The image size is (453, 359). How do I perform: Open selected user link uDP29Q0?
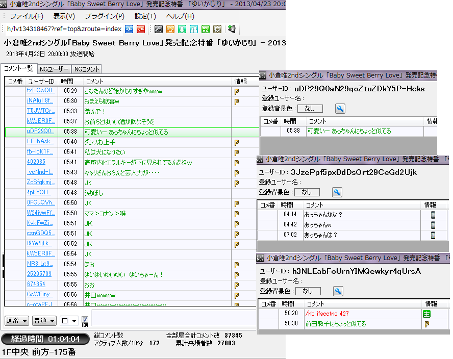tap(40, 131)
